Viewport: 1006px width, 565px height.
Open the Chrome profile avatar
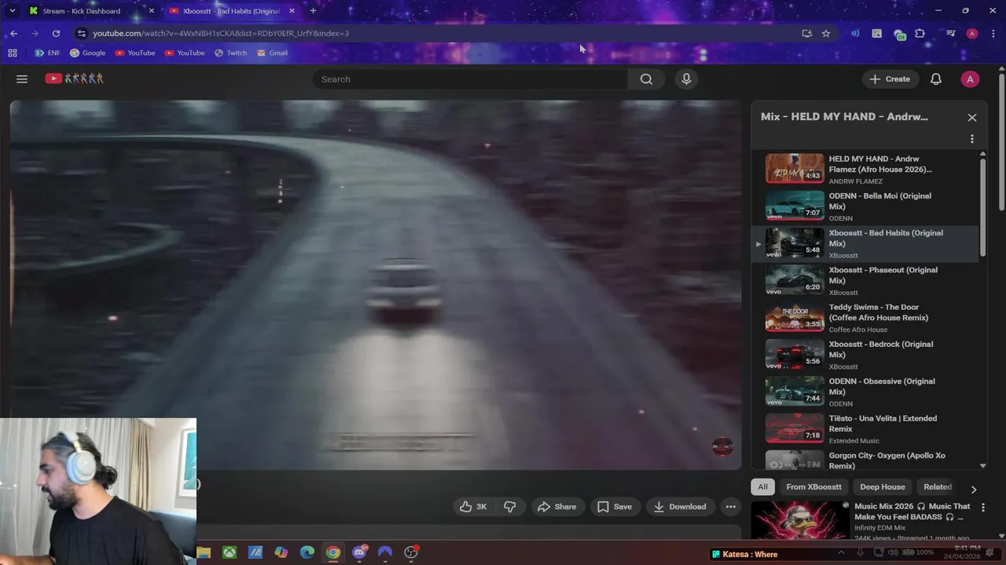click(972, 34)
